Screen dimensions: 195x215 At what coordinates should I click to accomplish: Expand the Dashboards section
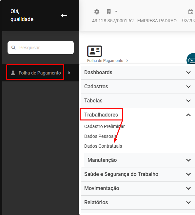138,73
